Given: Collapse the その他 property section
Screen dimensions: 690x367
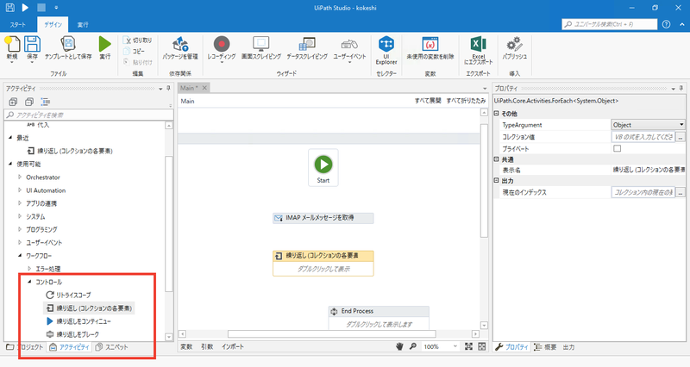Looking at the screenshot, I should pos(497,114).
